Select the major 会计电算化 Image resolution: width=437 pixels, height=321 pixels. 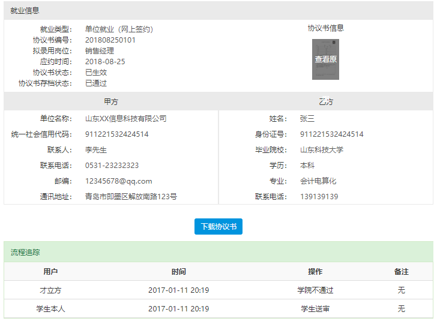[x=318, y=181]
